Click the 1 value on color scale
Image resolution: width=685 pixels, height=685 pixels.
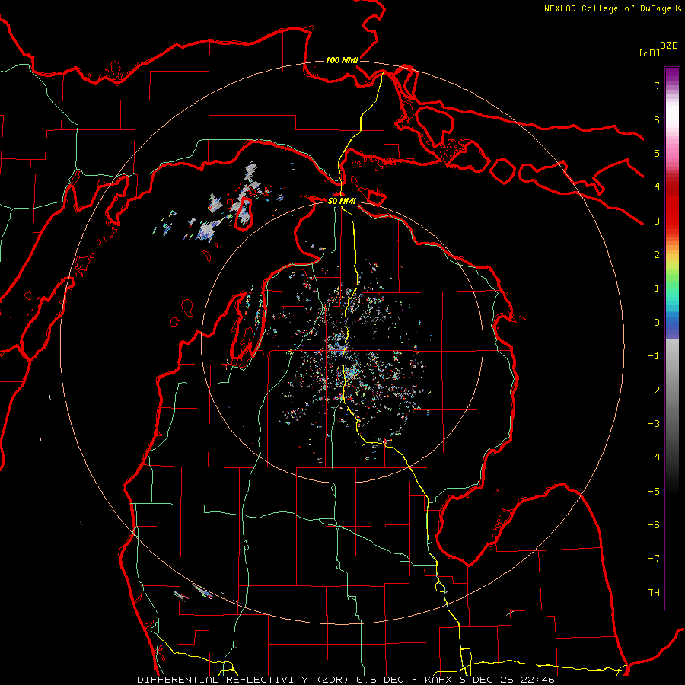coord(657,288)
